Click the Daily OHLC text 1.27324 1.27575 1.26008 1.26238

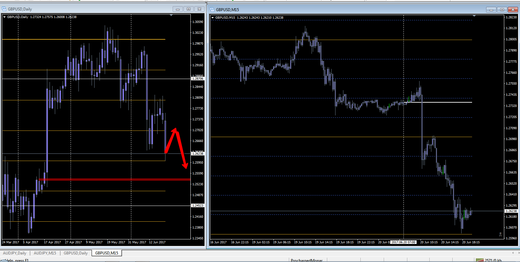click(53, 17)
